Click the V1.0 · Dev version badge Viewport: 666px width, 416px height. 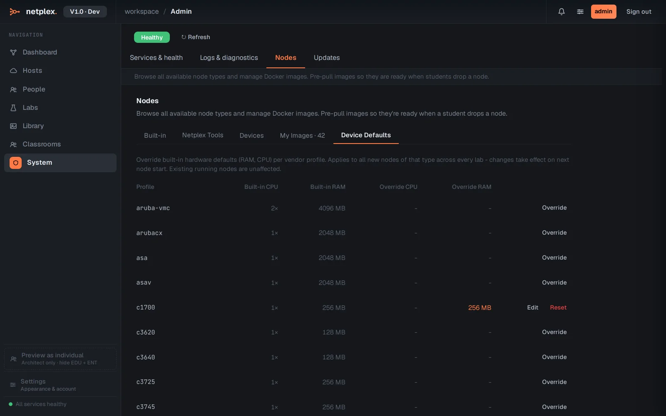point(85,12)
